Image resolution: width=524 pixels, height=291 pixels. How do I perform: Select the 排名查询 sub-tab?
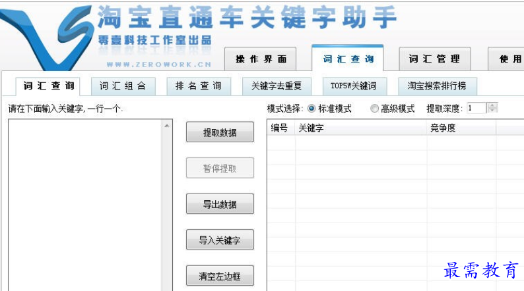pos(199,86)
